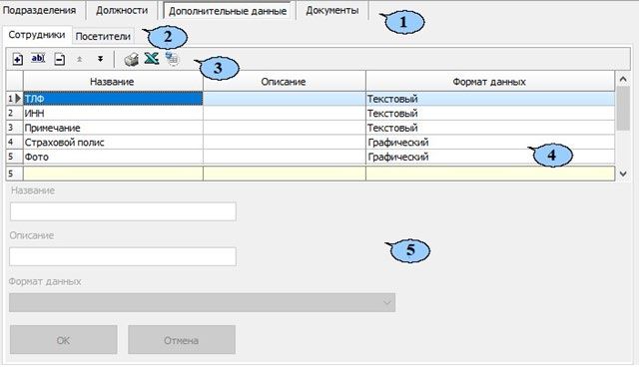Click the table settings icon after Excel
Screen dimensions: 640x367
coord(173,59)
